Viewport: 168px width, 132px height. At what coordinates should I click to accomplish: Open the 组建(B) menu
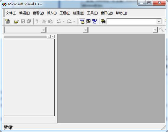pyautogui.click(x=79, y=13)
